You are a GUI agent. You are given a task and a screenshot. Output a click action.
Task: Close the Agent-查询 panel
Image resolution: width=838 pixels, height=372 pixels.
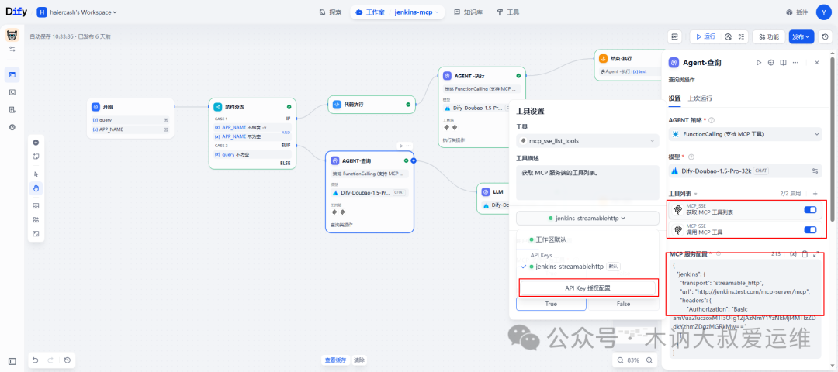click(816, 63)
